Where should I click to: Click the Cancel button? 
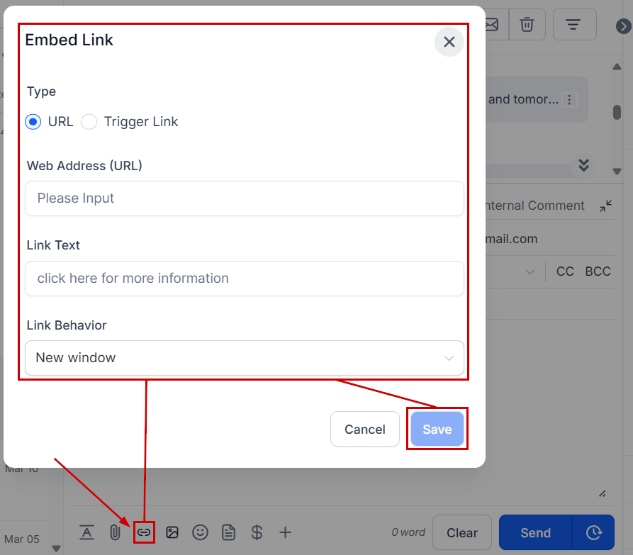[x=365, y=429]
